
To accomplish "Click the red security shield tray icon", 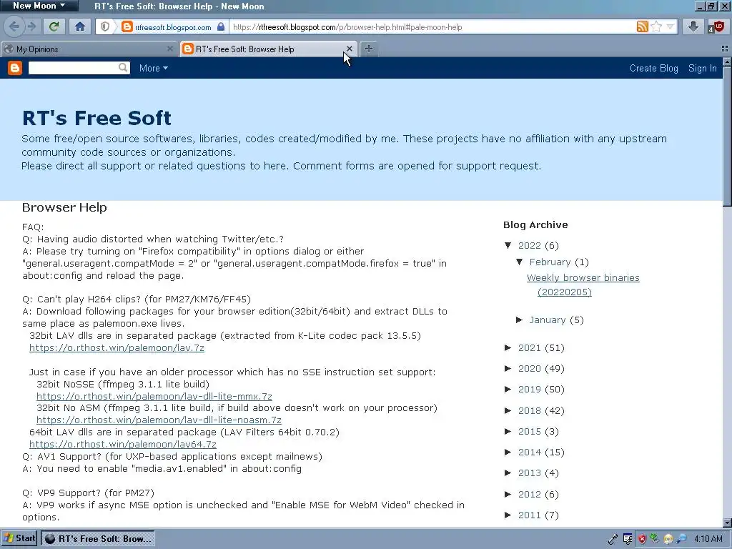I will [643, 539].
